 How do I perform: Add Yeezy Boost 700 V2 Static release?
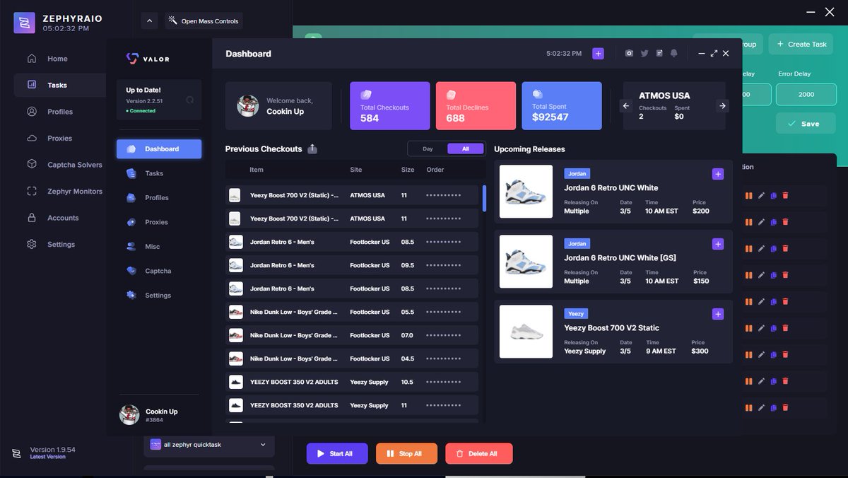718,314
